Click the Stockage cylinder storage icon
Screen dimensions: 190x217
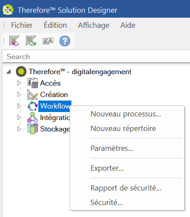33,129
